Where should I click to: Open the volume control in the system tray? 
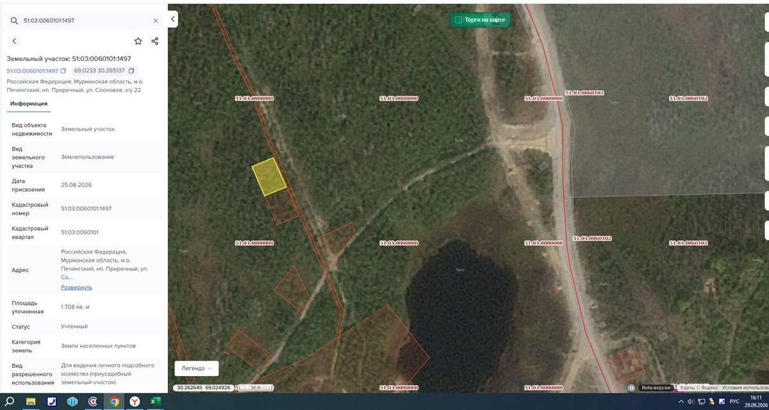(690, 402)
